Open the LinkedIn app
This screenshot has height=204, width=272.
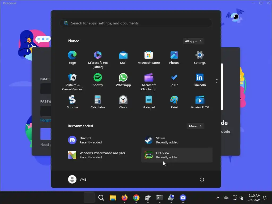click(x=200, y=80)
